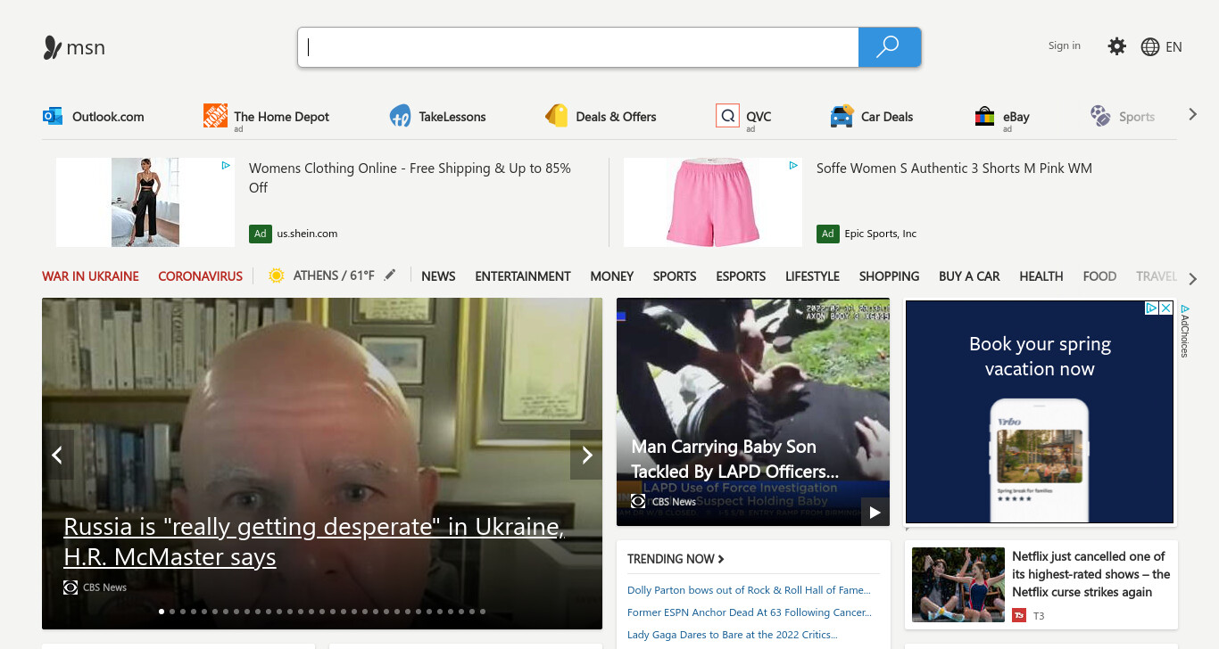This screenshot has height=649, width=1219.
Task: Open the Outlook.com icon shortcut
Action: pyautogui.click(x=53, y=116)
